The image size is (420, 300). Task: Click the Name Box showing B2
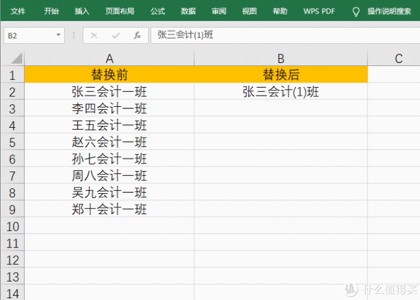(34, 35)
